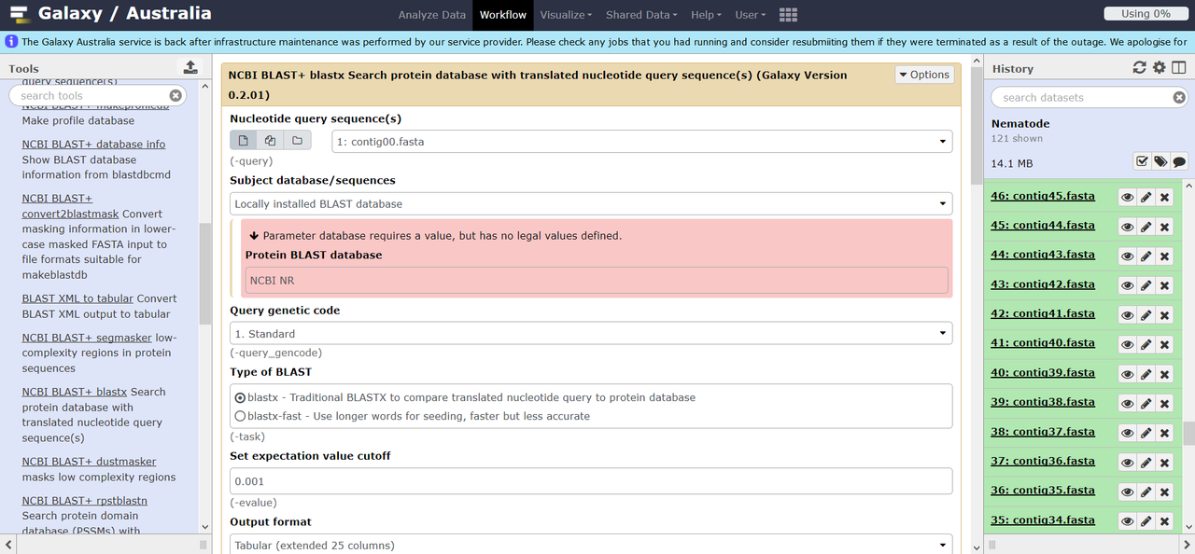Viewport: 1195px width, 554px height.
Task: Click the expectation value cutoff field
Action: click(x=591, y=481)
